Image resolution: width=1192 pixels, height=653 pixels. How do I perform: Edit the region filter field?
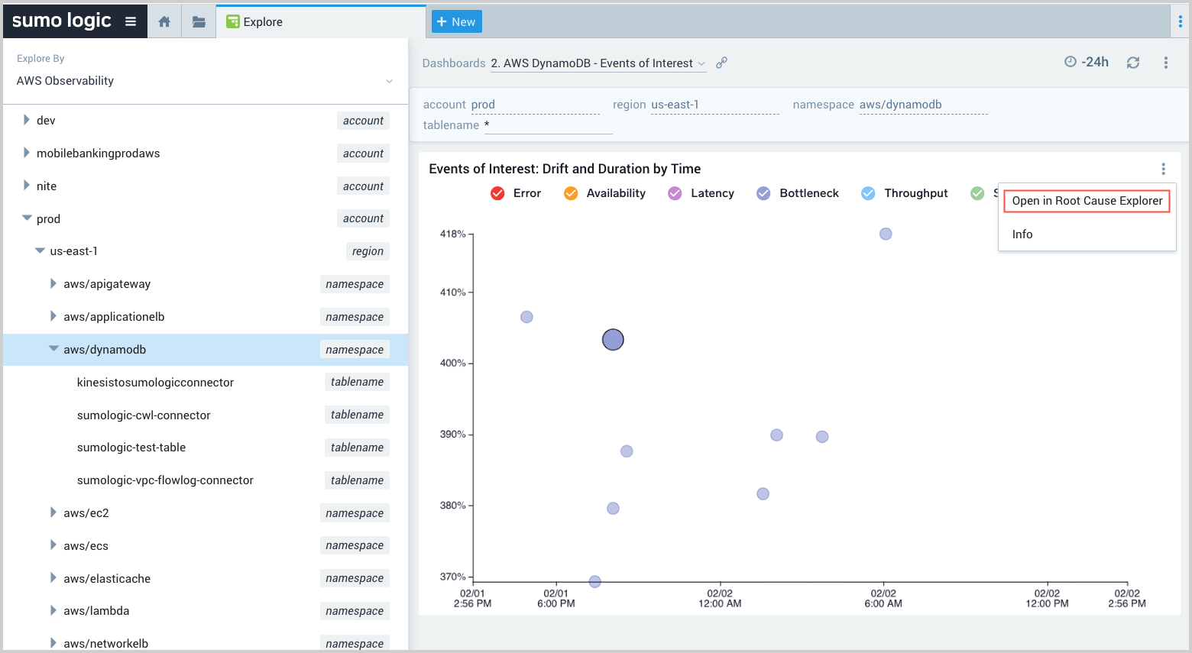(x=714, y=105)
